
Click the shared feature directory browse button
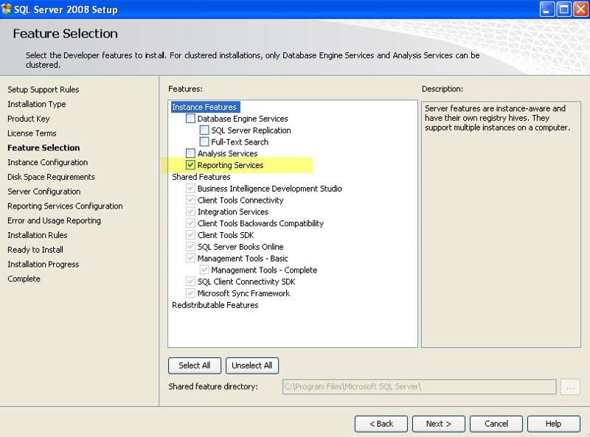[570, 387]
